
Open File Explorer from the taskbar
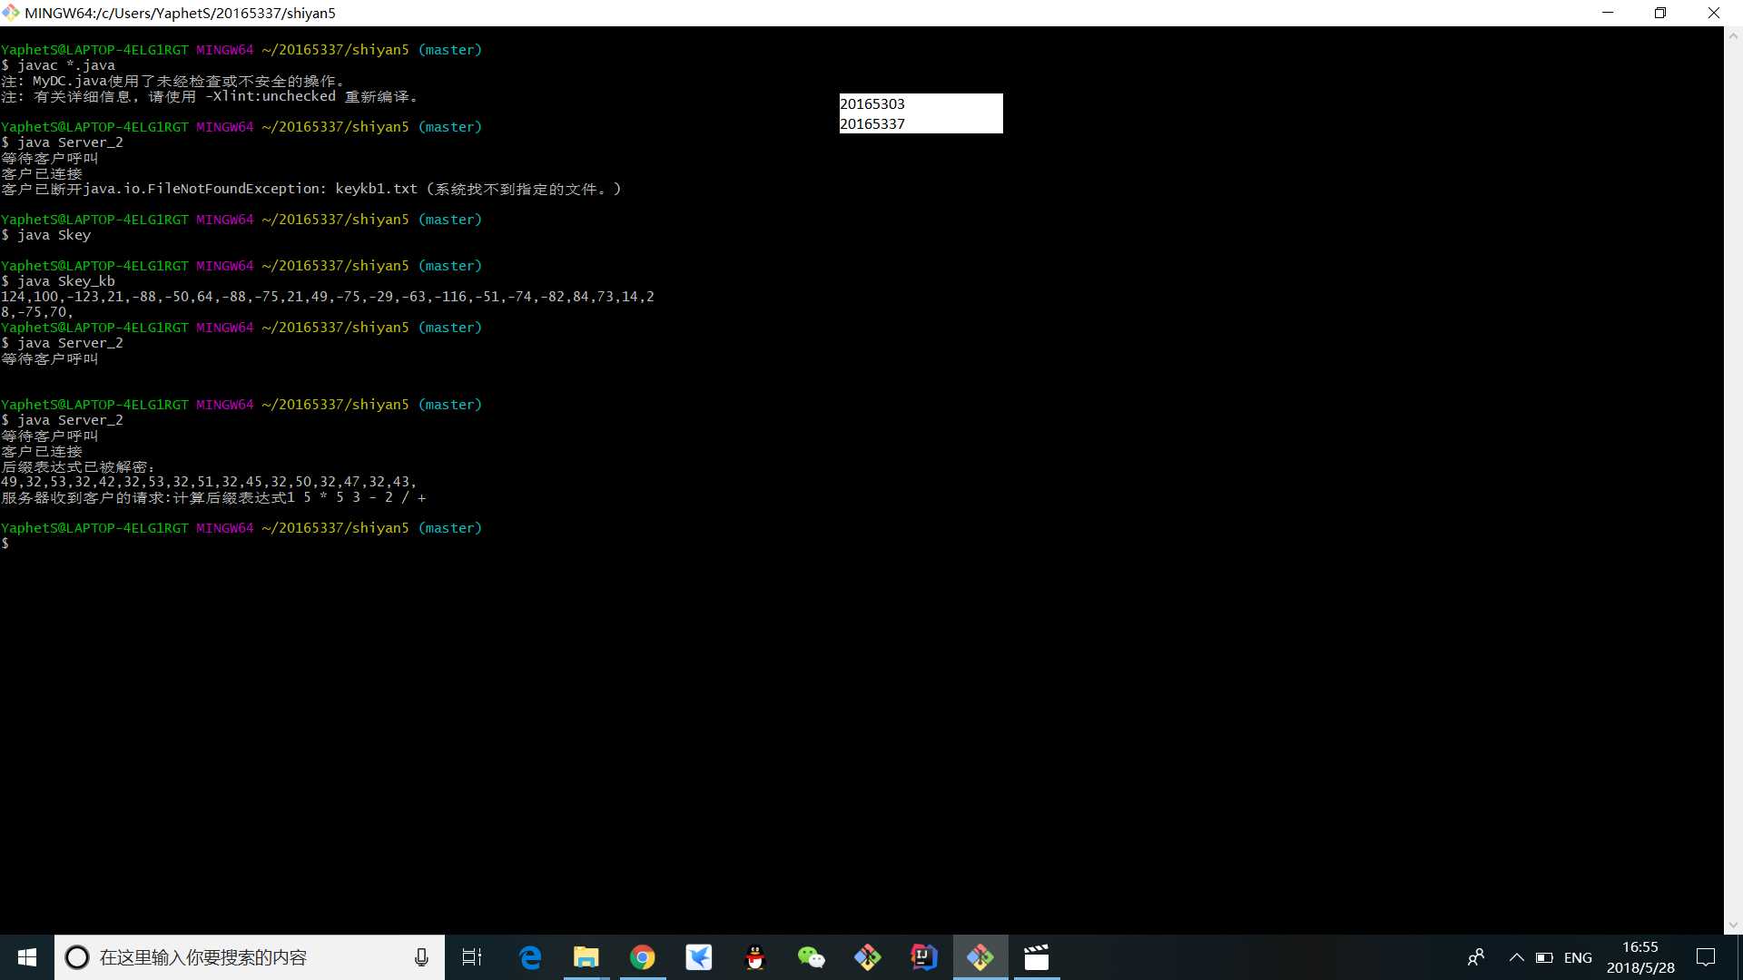pyautogui.click(x=586, y=957)
